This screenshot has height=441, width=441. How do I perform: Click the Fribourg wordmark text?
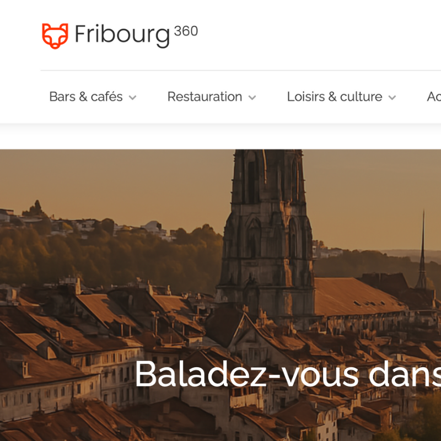point(122,36)
